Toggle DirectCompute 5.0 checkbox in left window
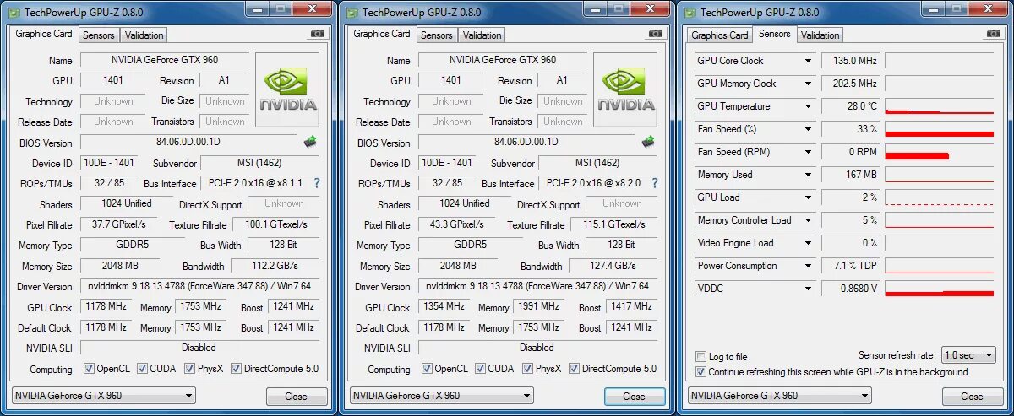This screenshot has width=1014, height=416. pos(236,369)
